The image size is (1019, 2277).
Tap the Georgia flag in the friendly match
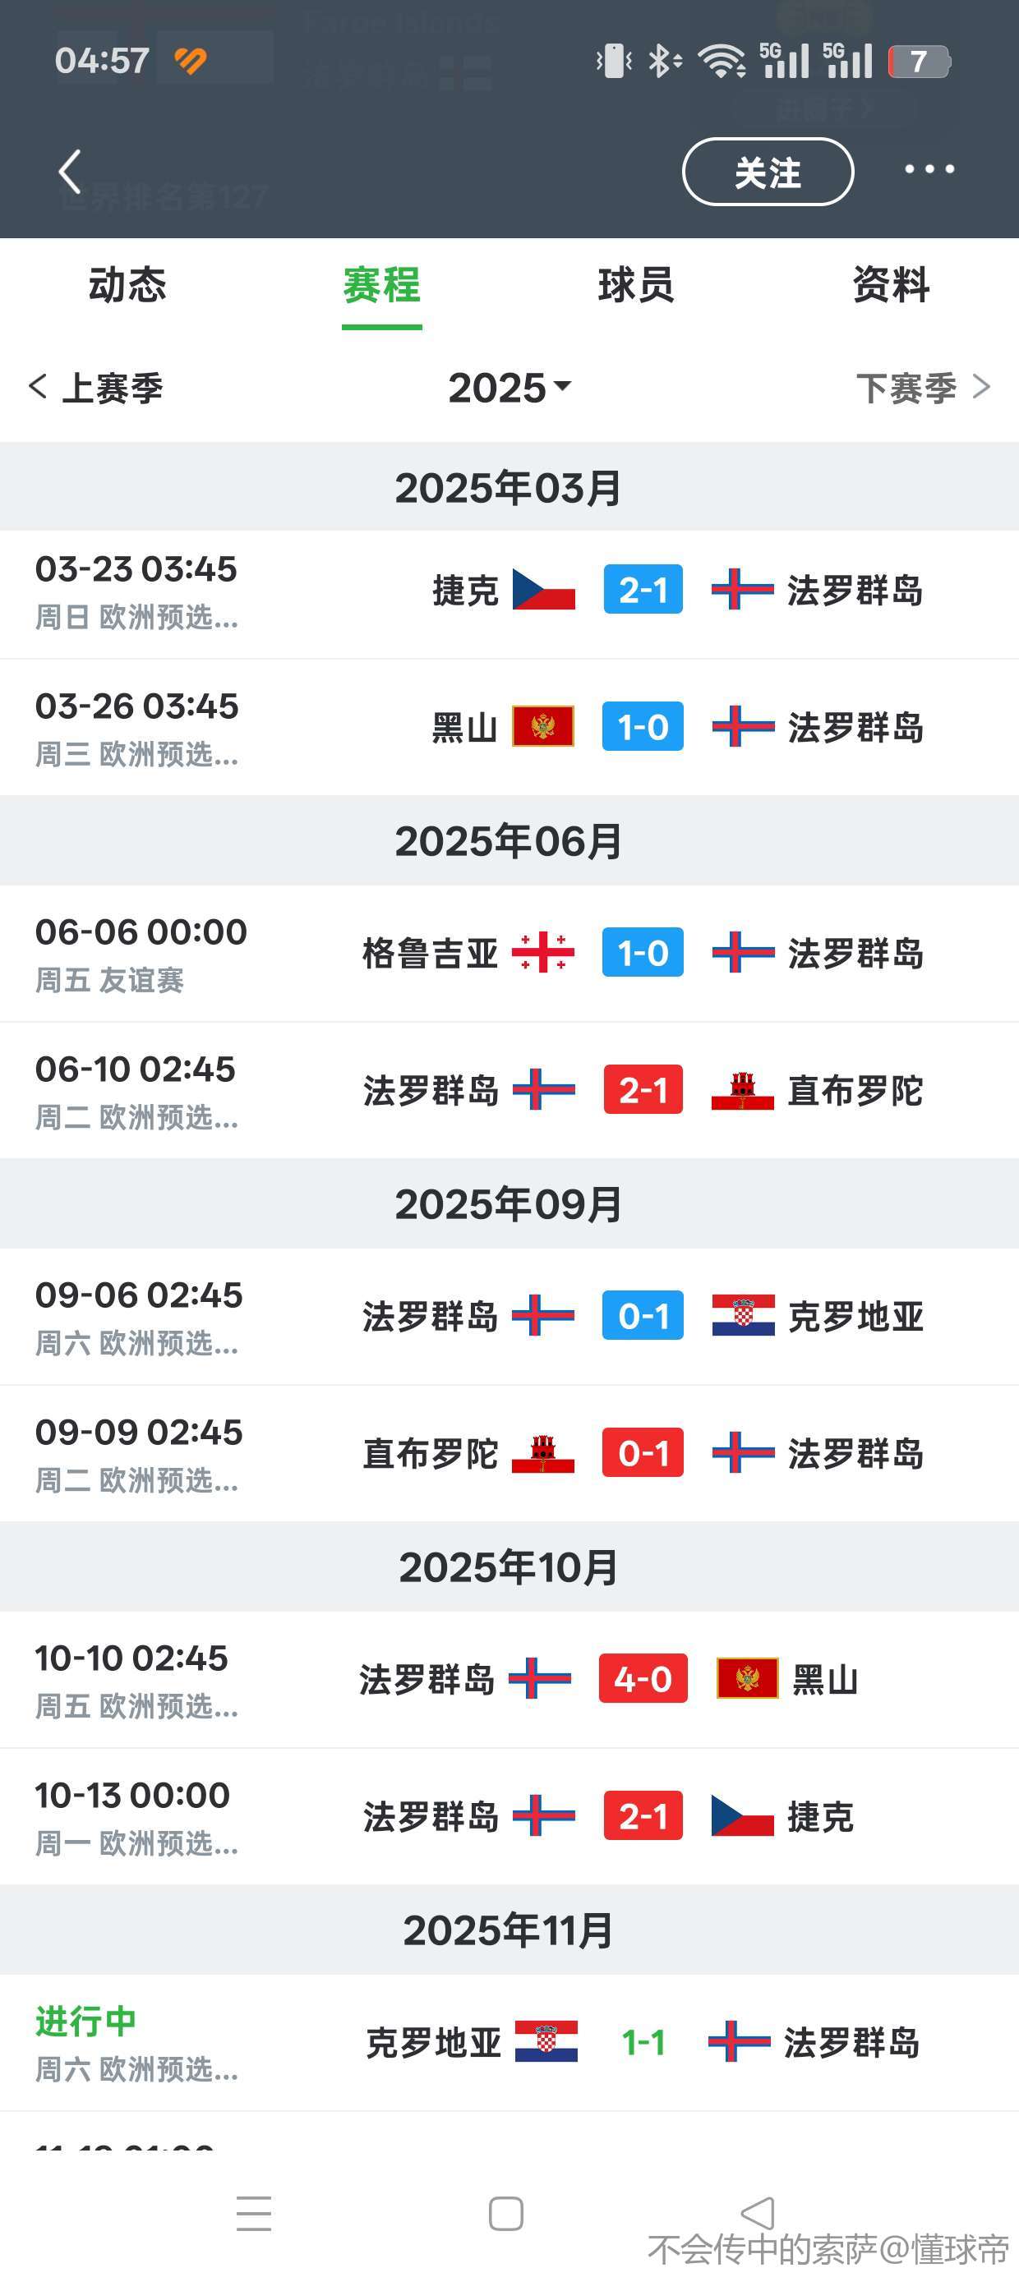(543, 953)
